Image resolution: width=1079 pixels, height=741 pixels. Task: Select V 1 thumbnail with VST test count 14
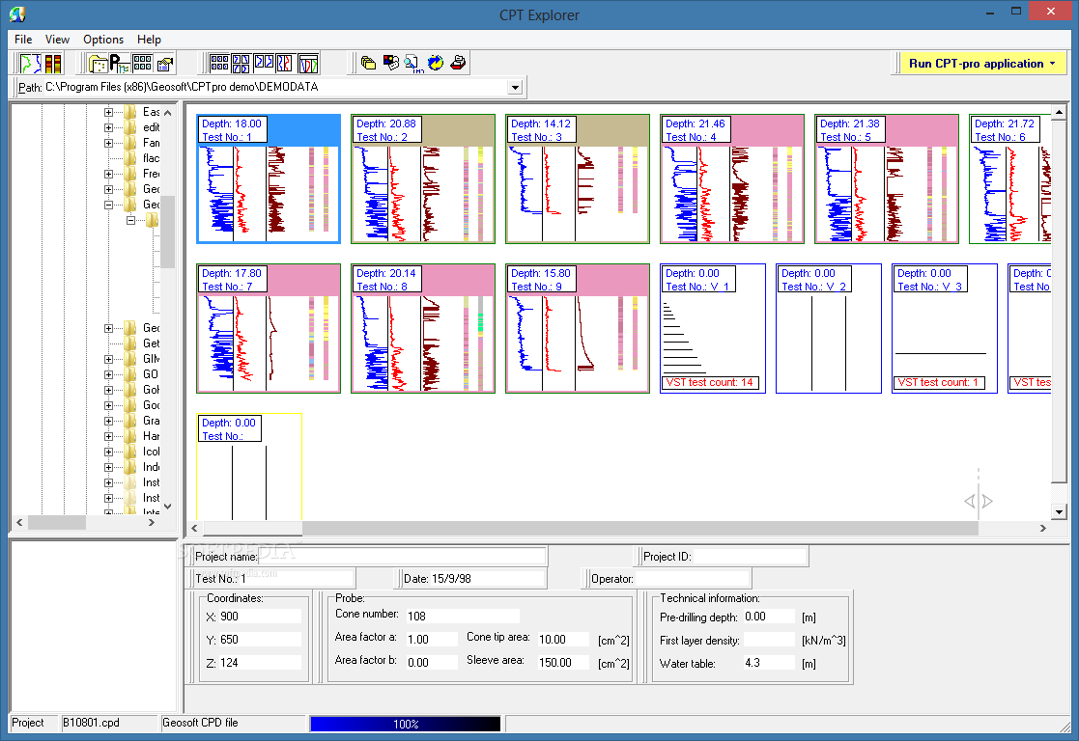click(x=712, y=329)
